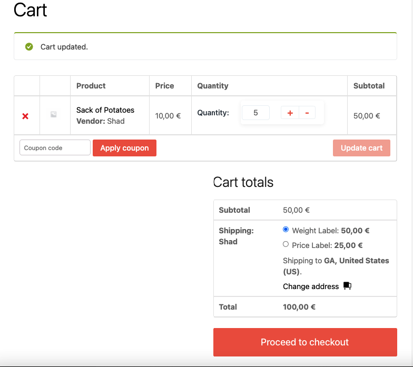
Task: Open the Change address link
Action: (311, 286)
